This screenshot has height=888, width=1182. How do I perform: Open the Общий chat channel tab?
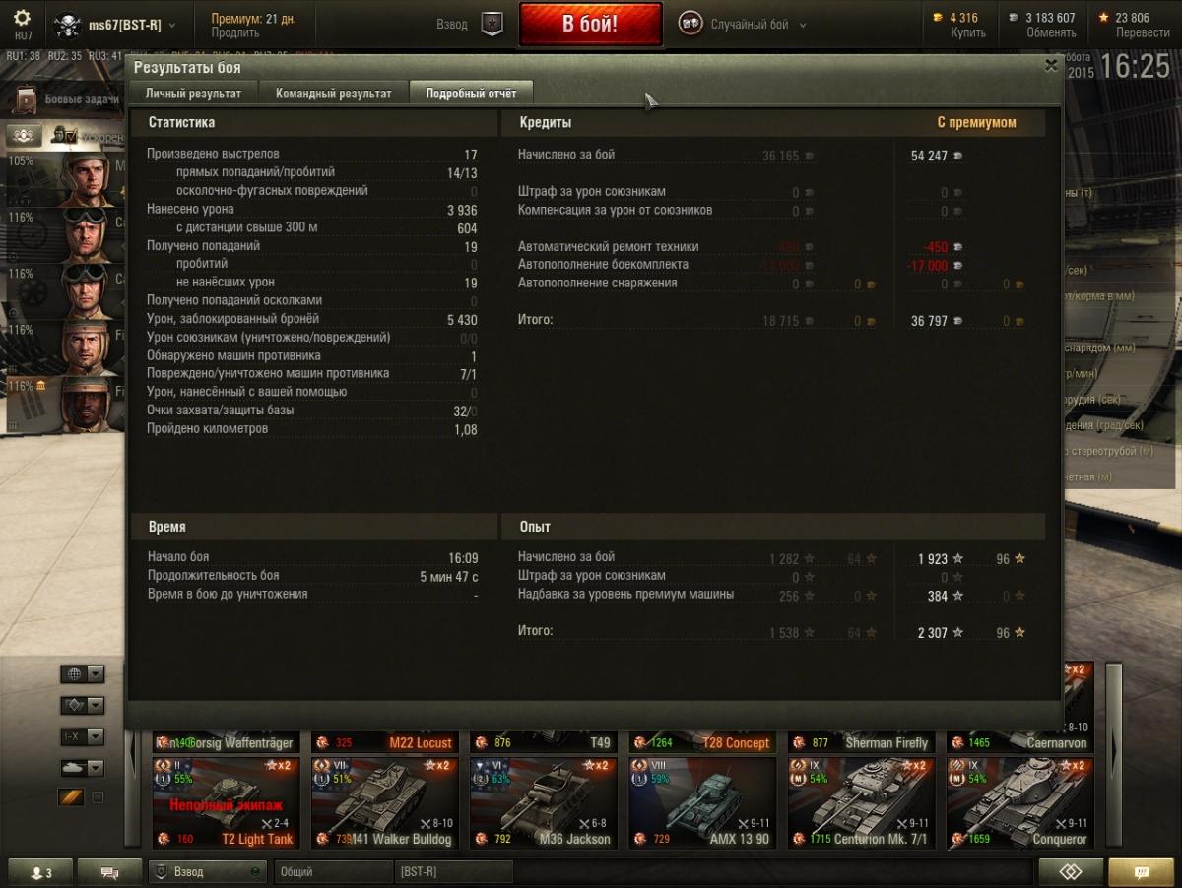click(x=333, y=872)
